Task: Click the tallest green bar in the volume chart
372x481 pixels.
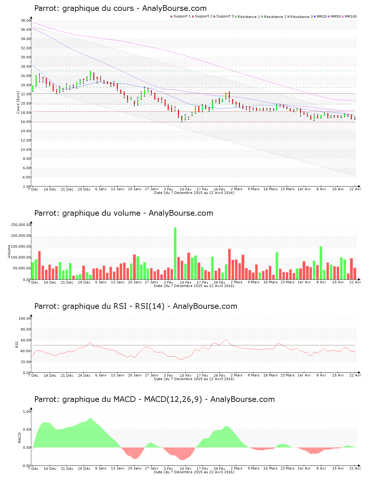Action: point(175,253)
